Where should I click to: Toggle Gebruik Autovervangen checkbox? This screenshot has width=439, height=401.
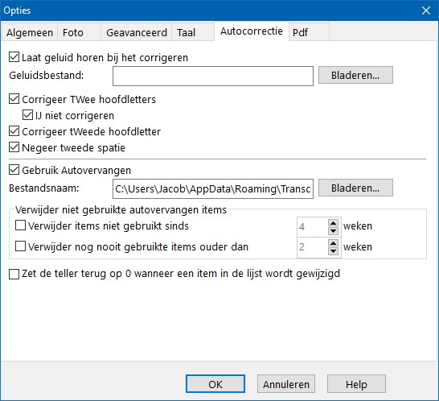point(14,170)
